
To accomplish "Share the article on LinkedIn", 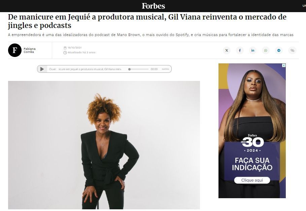I will (253, 51).
